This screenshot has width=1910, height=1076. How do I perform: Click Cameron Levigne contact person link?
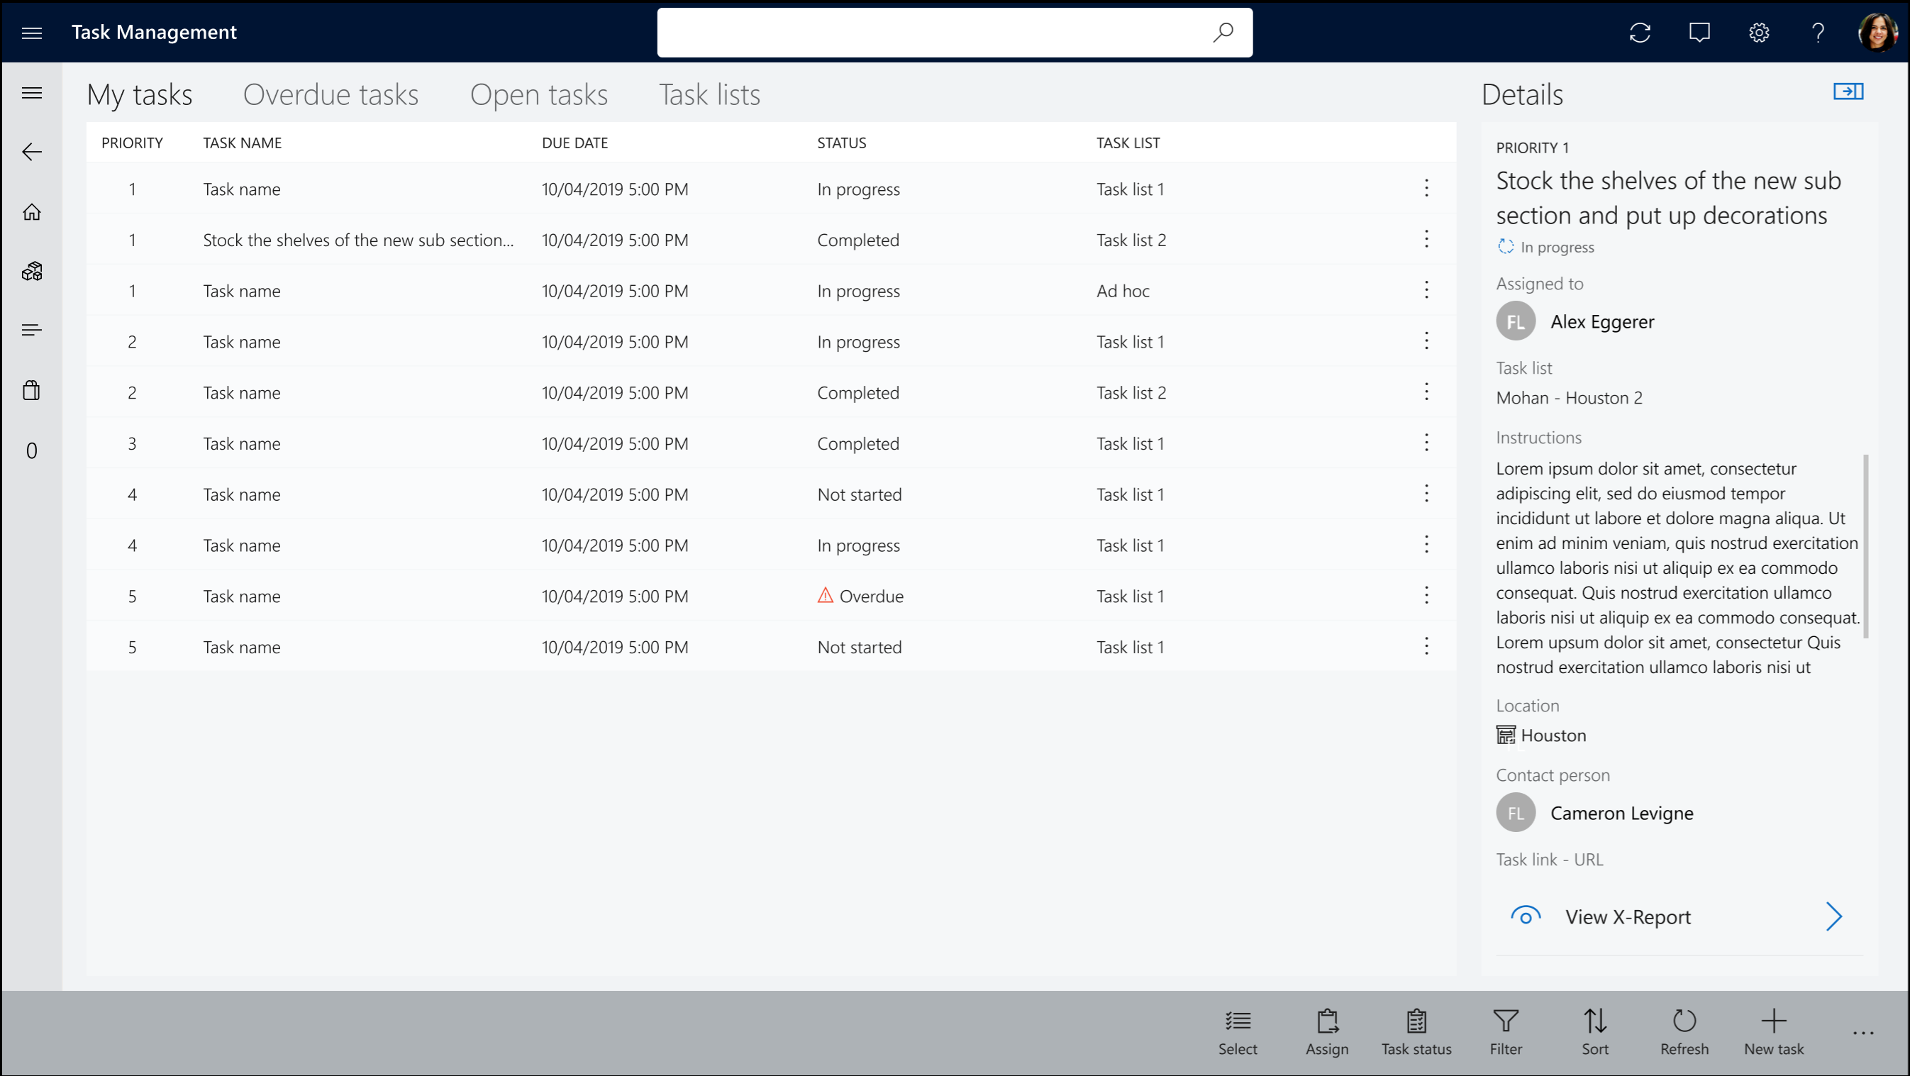click(1621, 812)
